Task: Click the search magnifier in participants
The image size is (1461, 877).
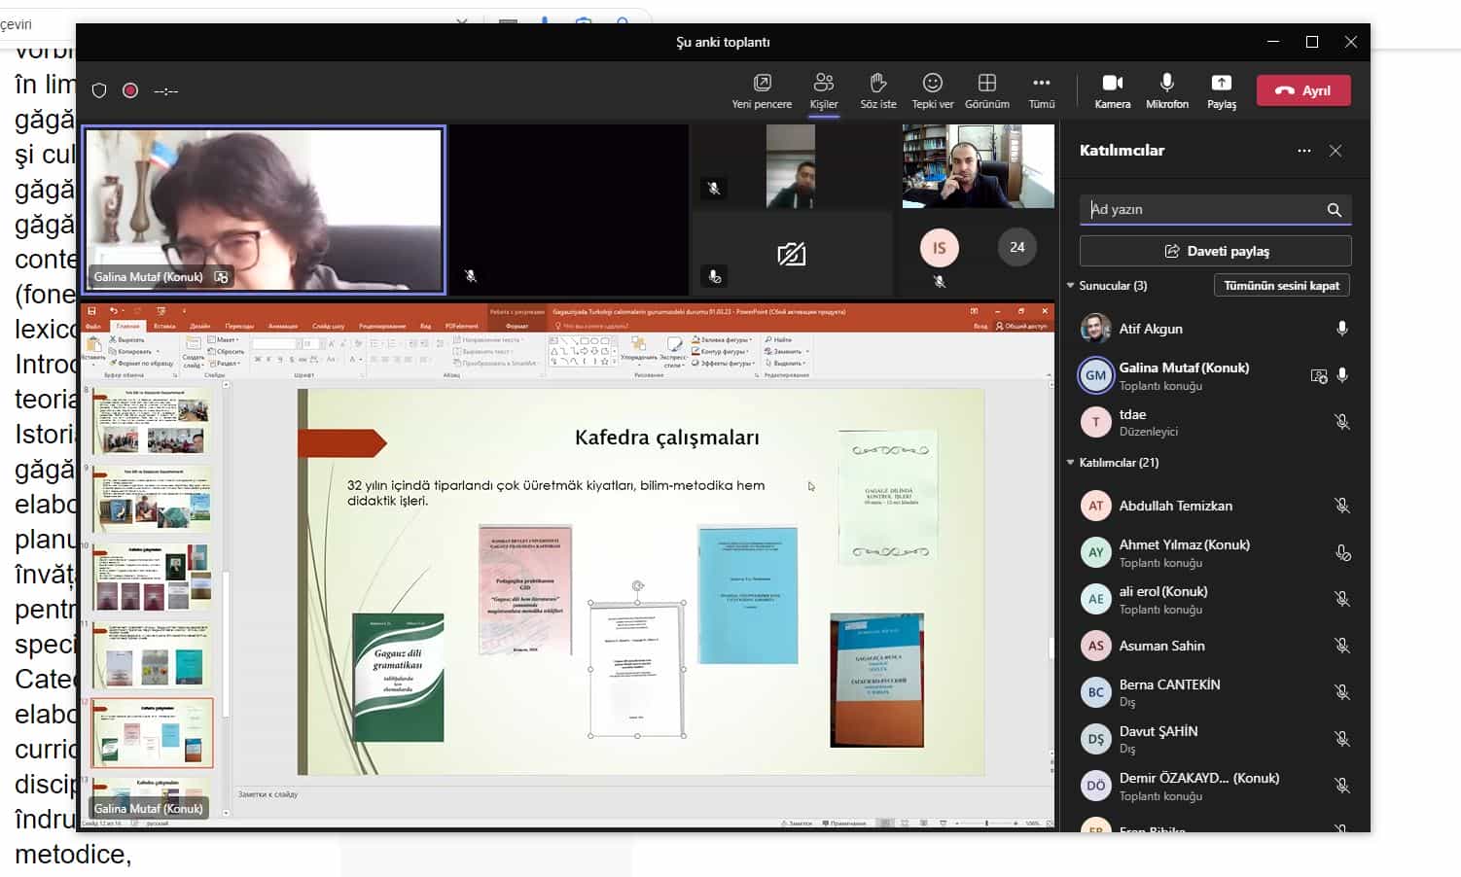Action: [x=1334, y=210]
